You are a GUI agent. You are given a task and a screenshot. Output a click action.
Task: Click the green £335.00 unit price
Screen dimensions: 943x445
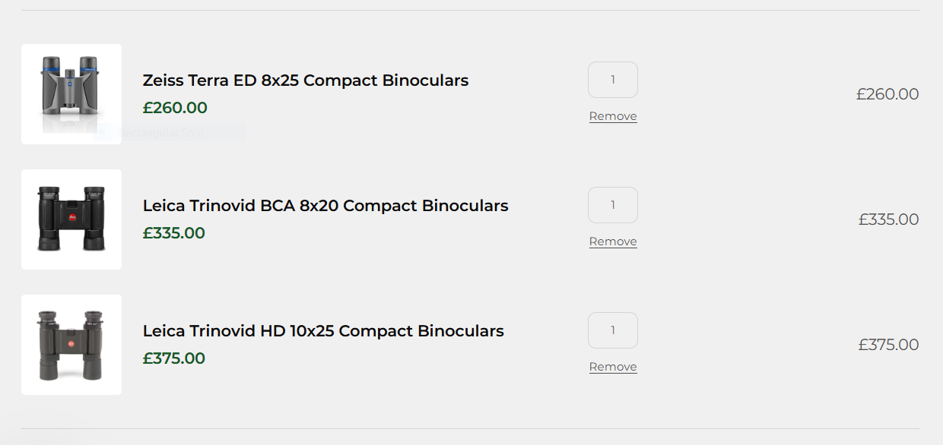point(174,233)
